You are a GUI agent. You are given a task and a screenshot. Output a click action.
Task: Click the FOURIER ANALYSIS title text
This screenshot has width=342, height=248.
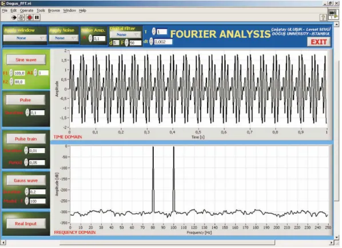220,34
